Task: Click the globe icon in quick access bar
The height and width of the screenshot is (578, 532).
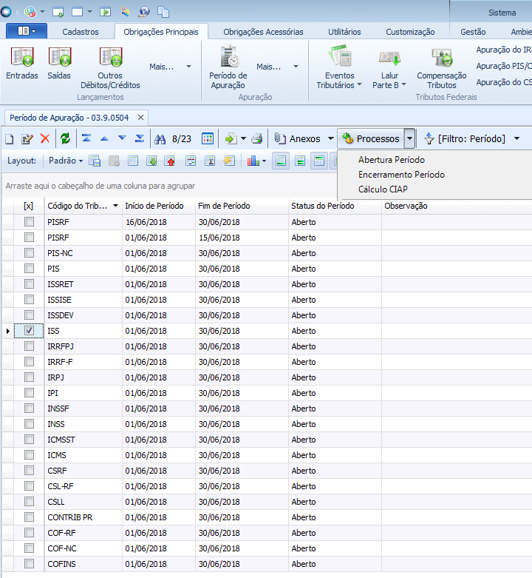Action: 144,12
